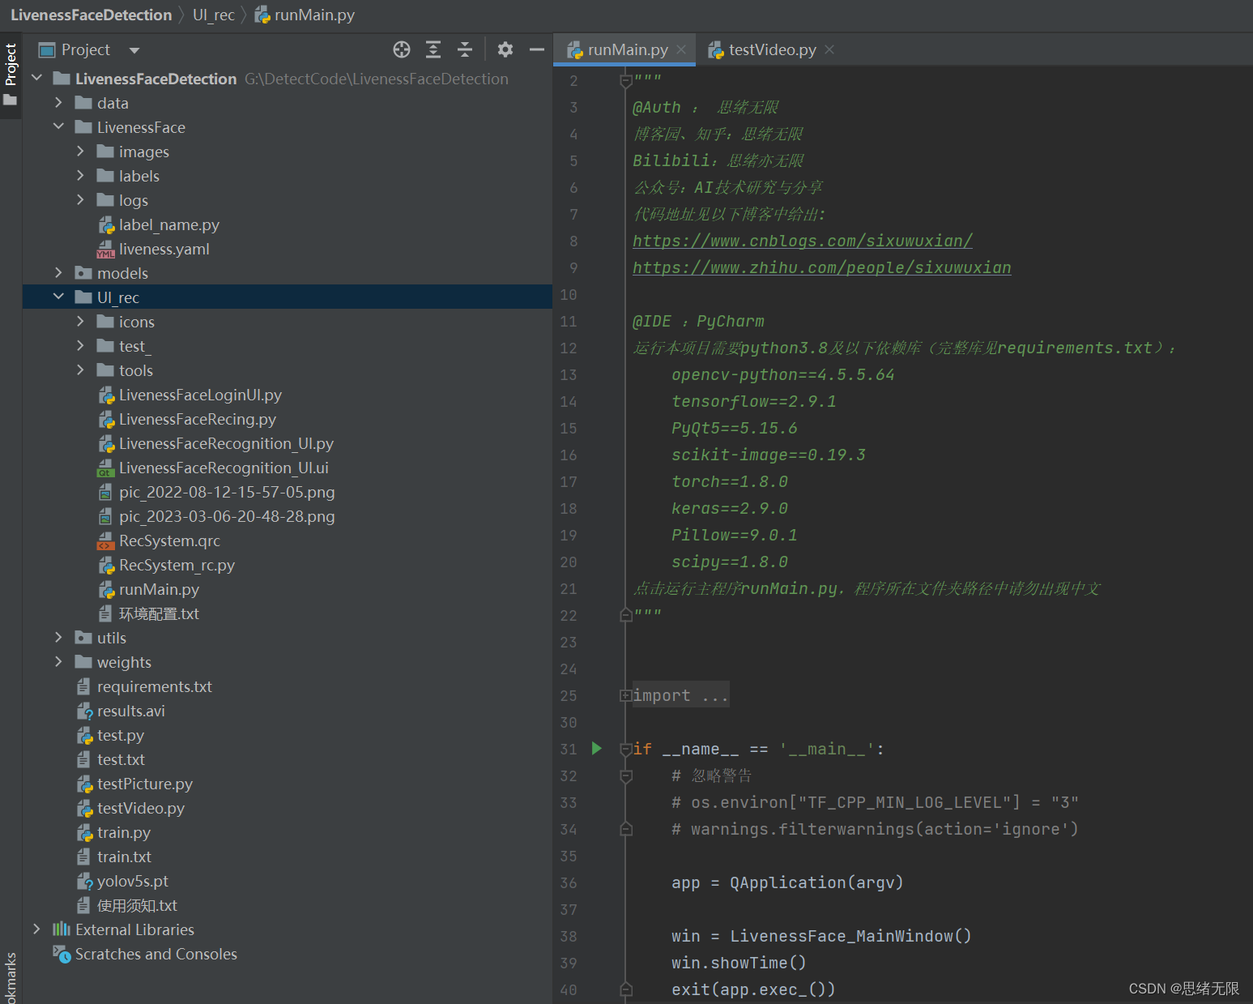
Task: Select the runMain.py editor tab
Action: [628, 49]
